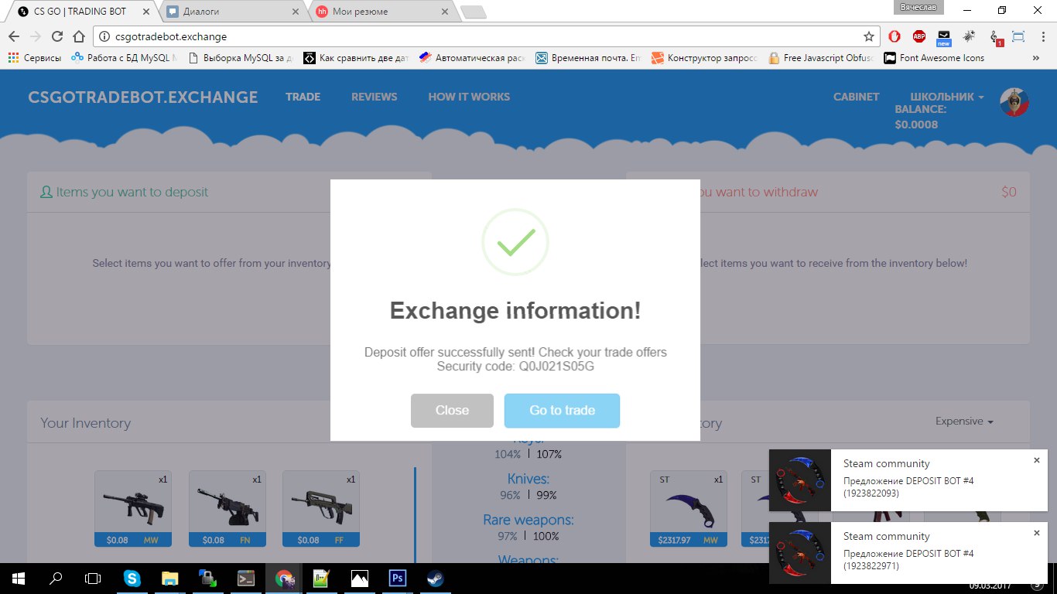
Task: Open the Автоматическая раск bookmark
Action: 472,58
